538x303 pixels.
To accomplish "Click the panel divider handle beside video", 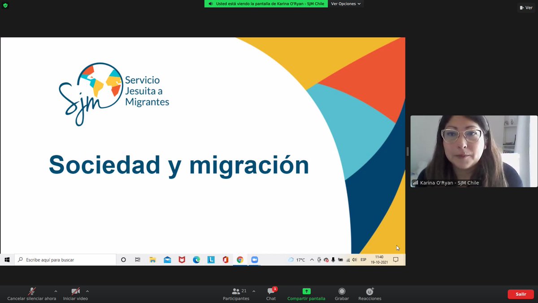I will point(408,151).
